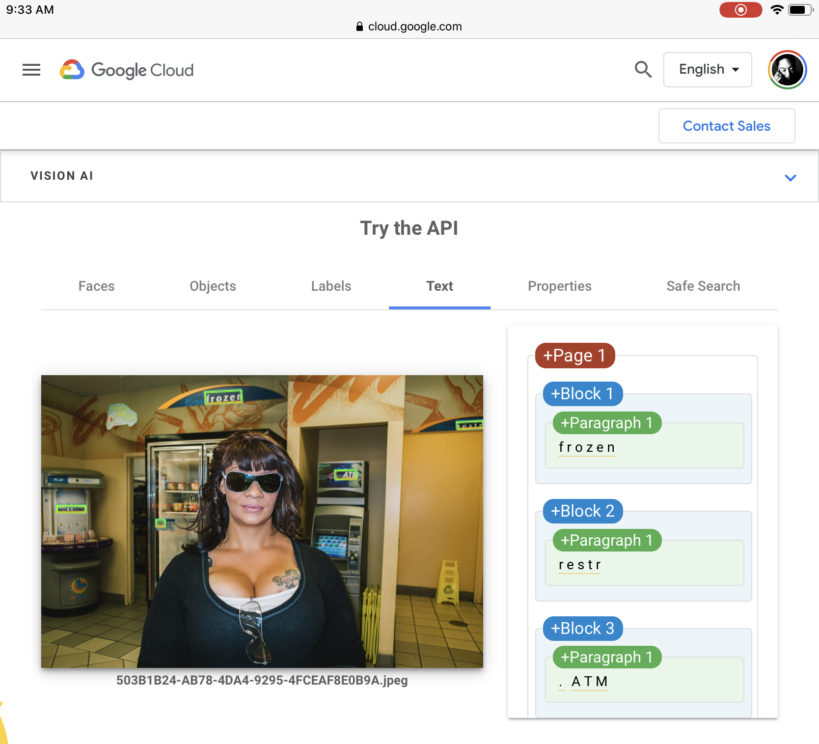
Task: Tap the lock icon beside cloud.google.com
Action: click(x=359, y=27)
